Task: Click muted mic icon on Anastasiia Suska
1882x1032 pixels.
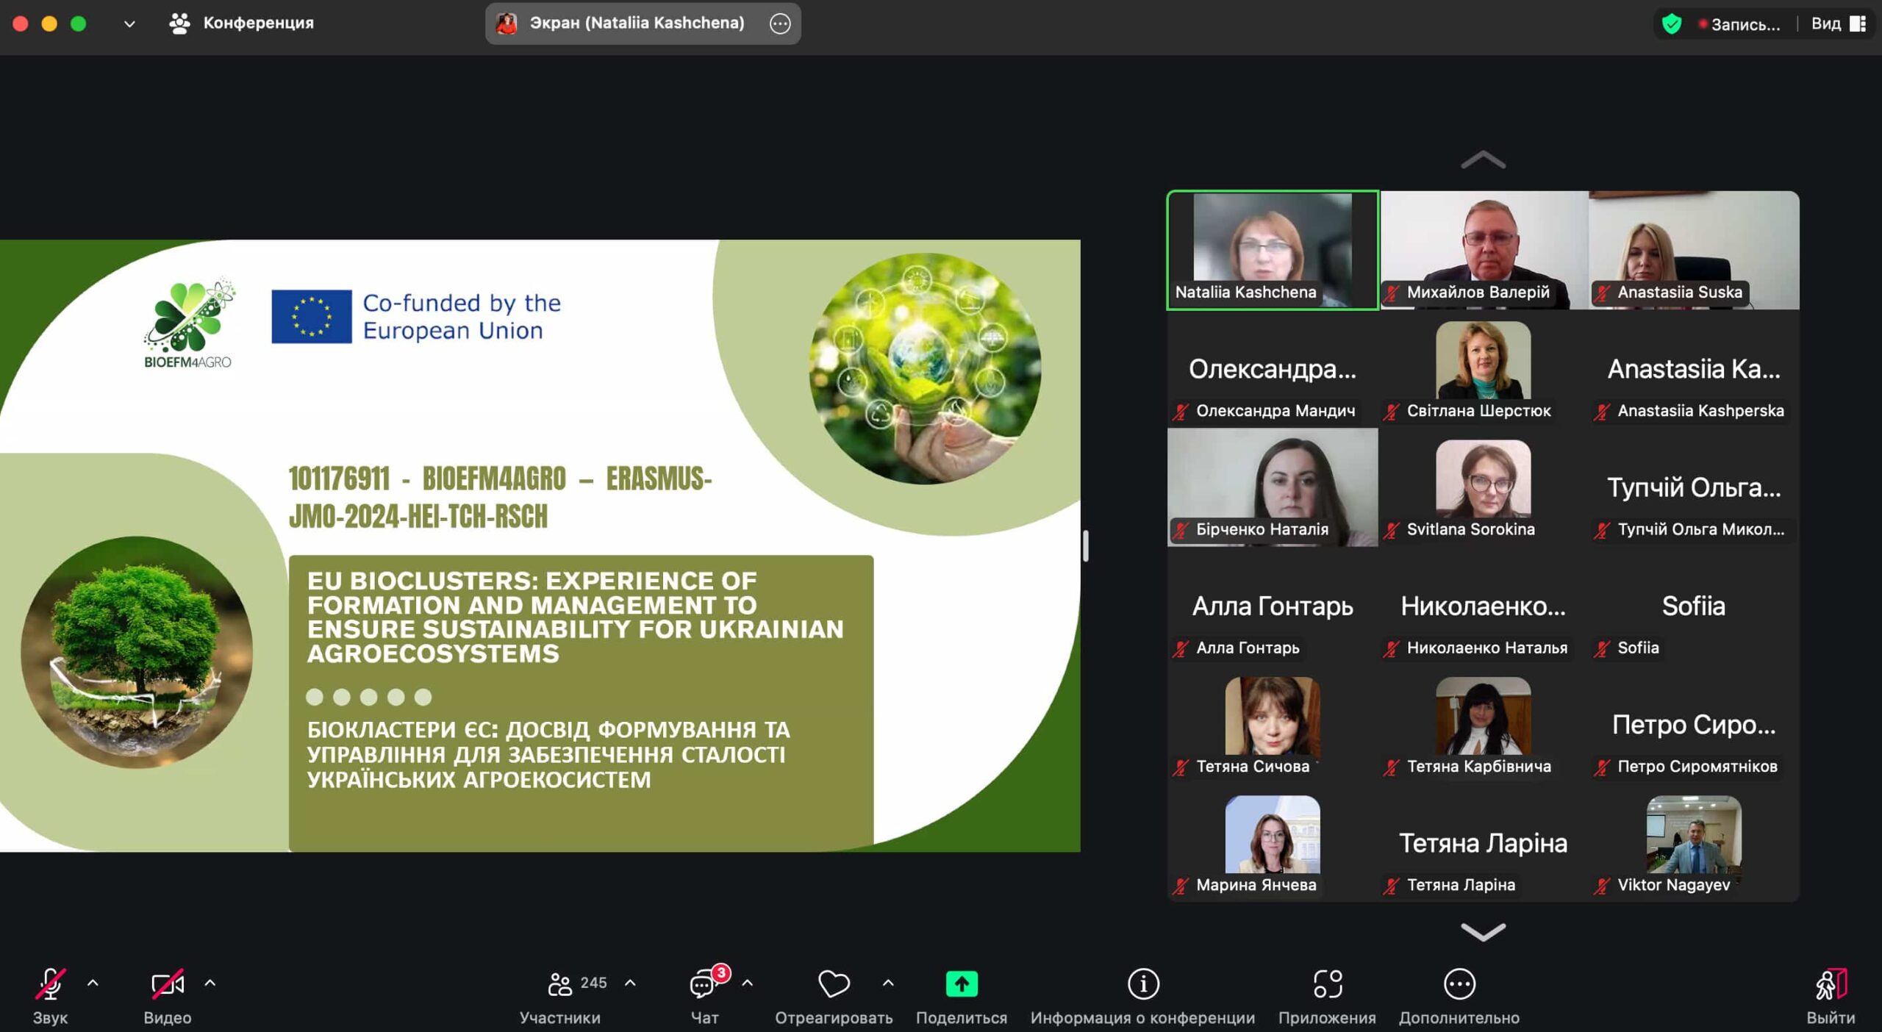Action: (1602, 293)
